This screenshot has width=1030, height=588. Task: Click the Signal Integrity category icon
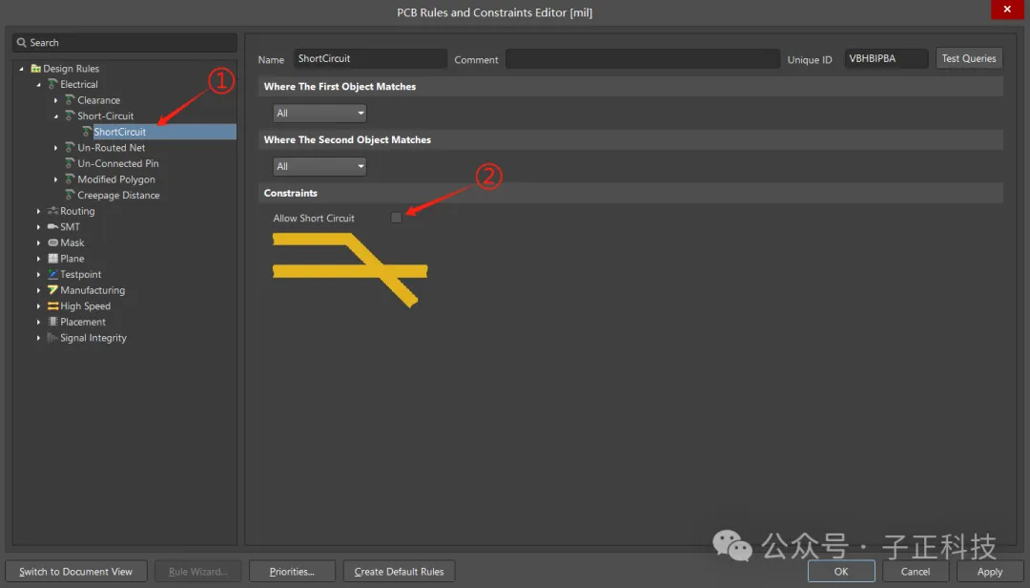tap(52, 337)
